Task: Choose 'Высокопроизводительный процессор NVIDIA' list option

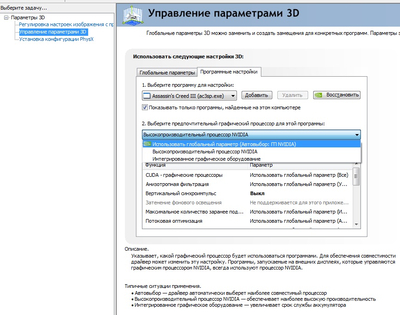Action: 252,152
